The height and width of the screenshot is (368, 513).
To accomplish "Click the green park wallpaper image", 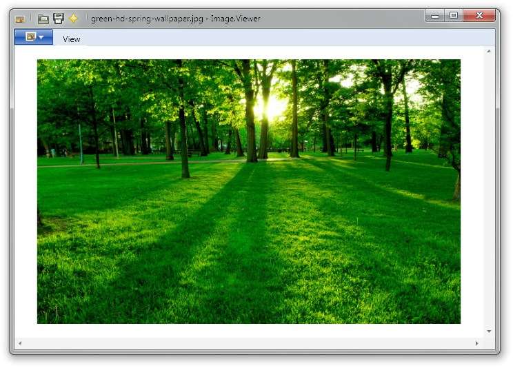I will (249, 192).
